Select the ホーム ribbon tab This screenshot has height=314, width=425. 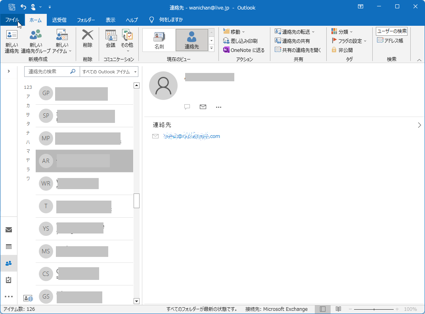(36, 20)
